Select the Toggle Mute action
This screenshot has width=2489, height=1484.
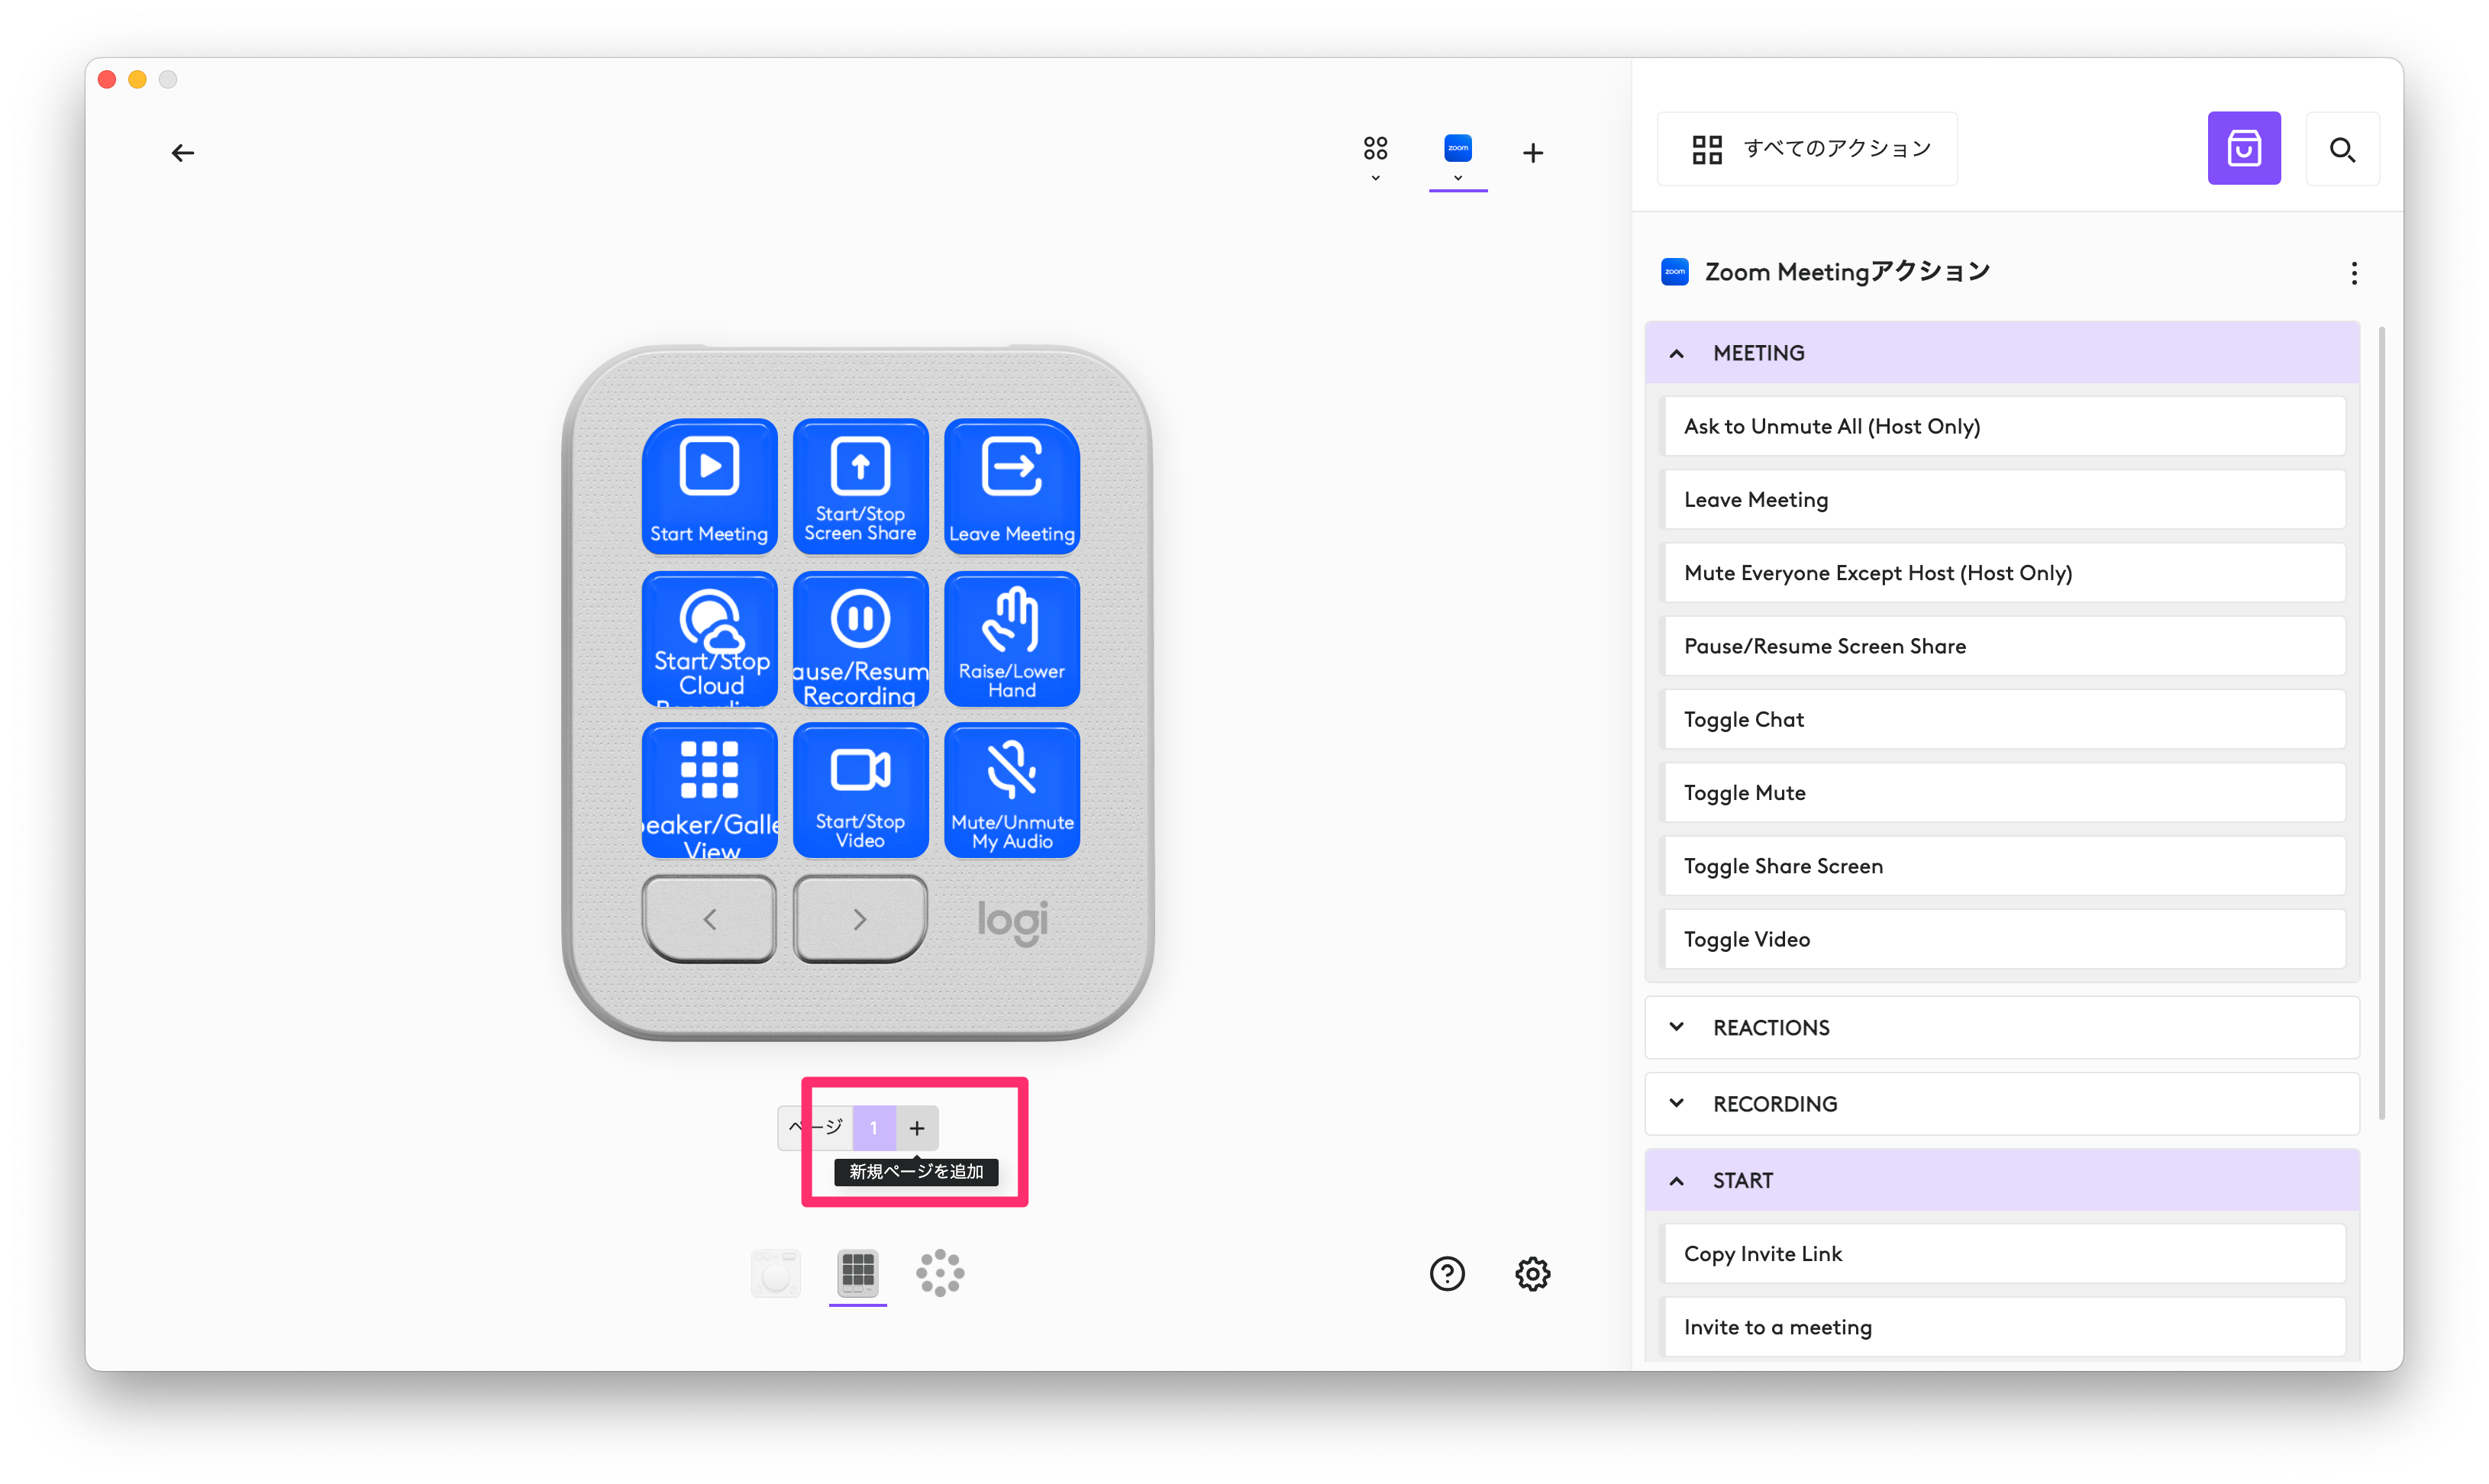tap(2003, 793)
